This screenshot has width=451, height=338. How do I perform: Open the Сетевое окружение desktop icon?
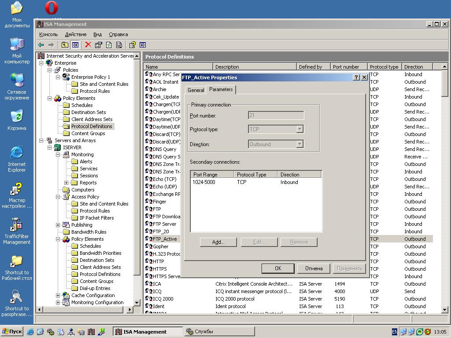(17, 87)
